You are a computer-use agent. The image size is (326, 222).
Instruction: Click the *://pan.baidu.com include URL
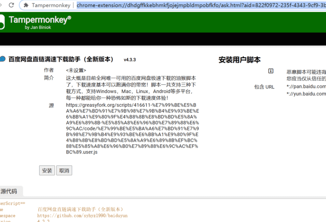(306, 87)
